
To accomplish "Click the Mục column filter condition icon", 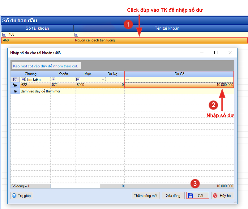I will click(78, 79).
